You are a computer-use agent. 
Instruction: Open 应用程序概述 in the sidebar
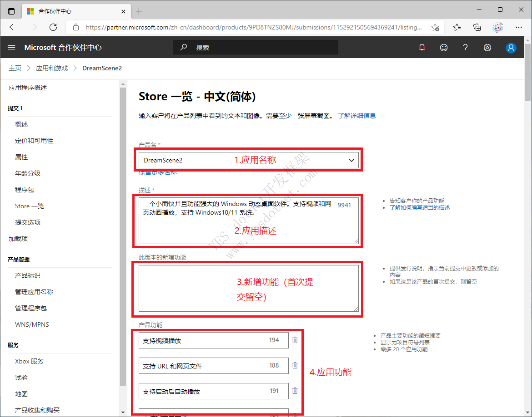coord(28,88)
